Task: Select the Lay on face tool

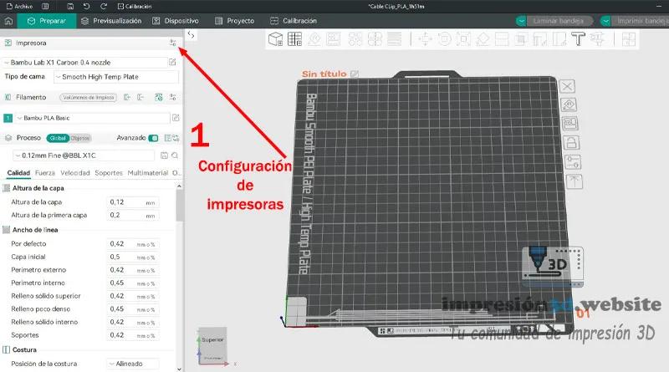Action: (x=483, y=38)
